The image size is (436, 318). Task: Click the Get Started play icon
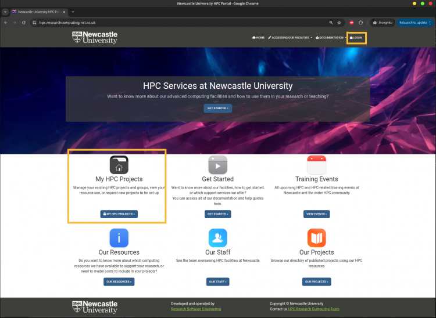click(217, 165)
